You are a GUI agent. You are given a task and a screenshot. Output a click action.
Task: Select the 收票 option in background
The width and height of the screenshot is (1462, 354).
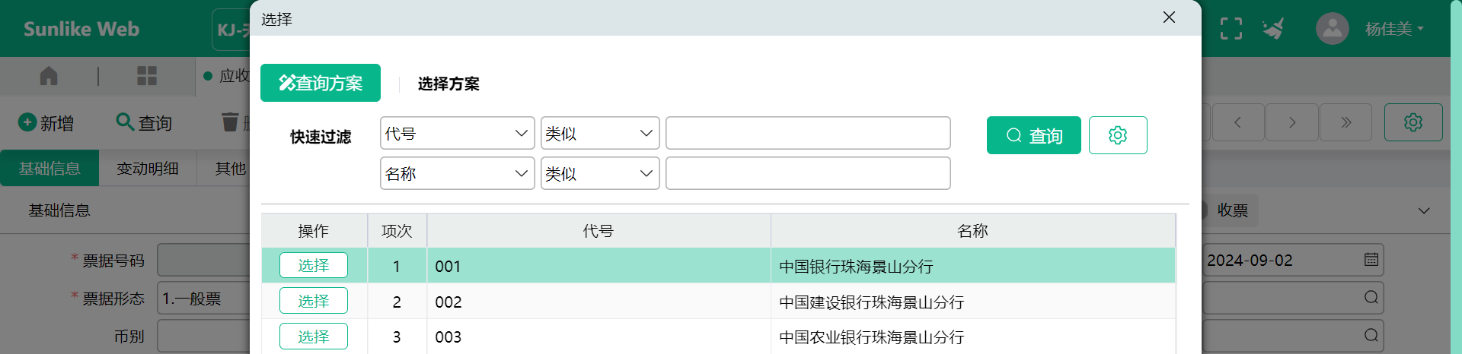click(x=1232, y=210)
